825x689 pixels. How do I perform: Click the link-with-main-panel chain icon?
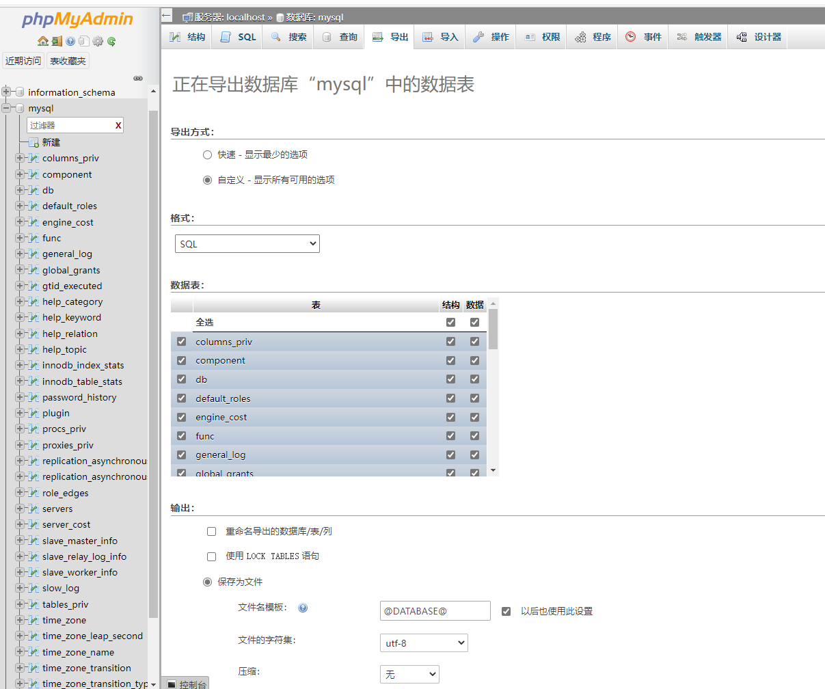pyautogui.click(x=137, y=78)
